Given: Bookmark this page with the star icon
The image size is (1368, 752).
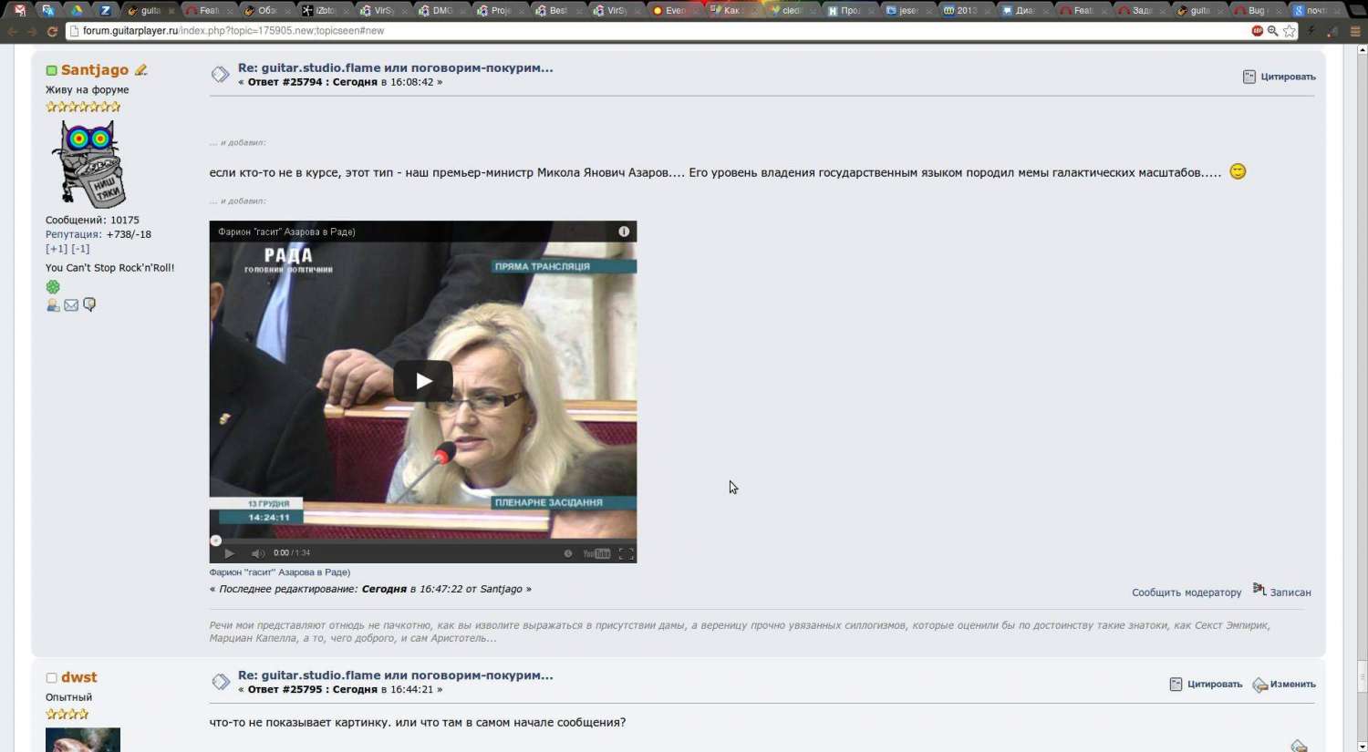Looking at the screenshot, I should click(x=1290, y=31).
